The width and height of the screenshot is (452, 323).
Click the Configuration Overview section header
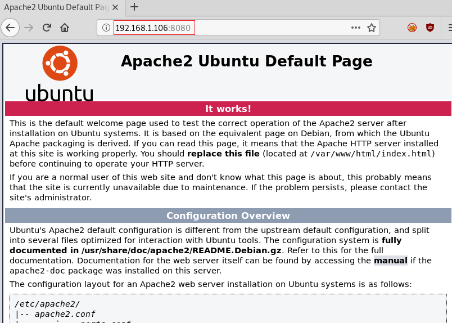pos(228,216)
